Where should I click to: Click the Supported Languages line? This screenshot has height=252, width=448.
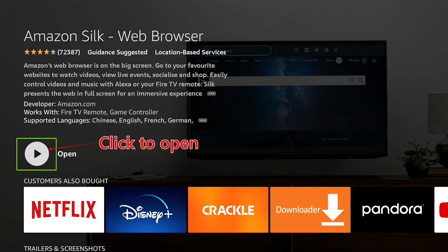(x=109, y=120)
